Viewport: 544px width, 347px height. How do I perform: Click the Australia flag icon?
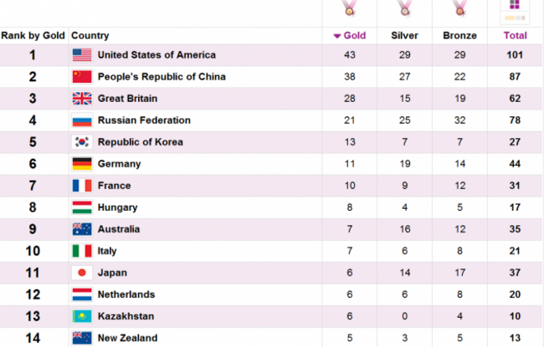pyautogui.click(x=81, y=229)
